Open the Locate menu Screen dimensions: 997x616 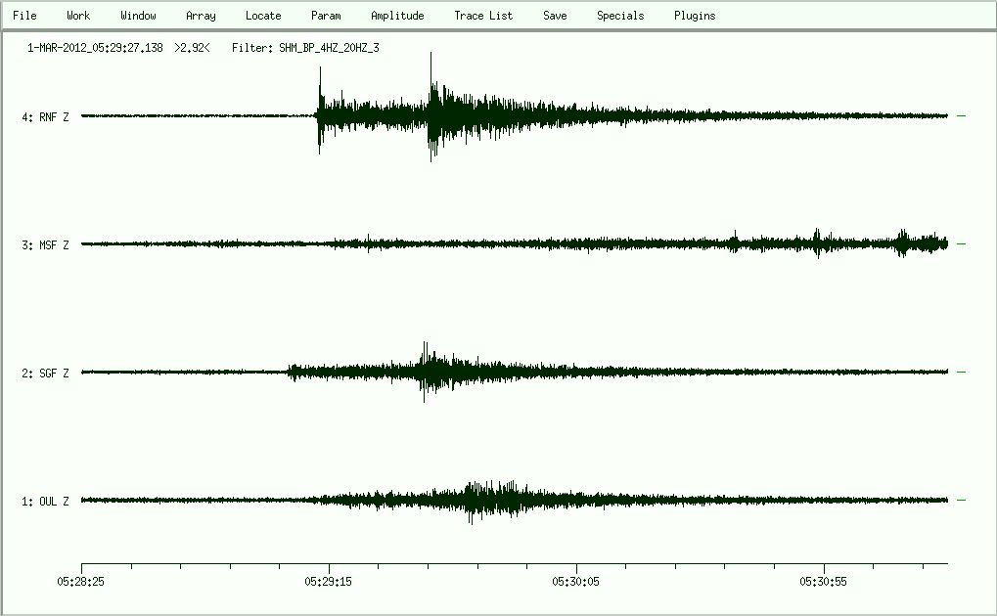(x=263, y=16)
